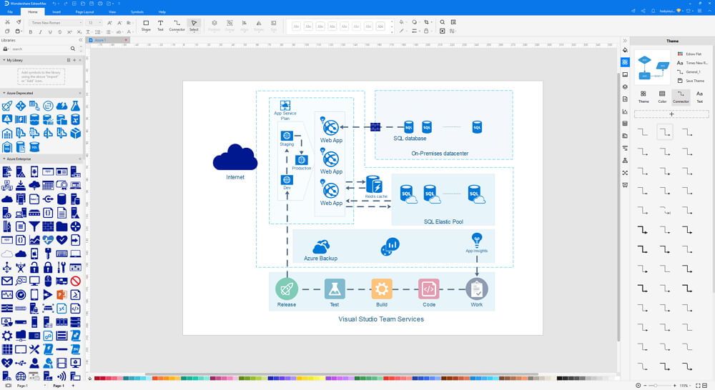Switch to the Page Layout tab
The width and height of the screenshot is (715, 390).
(x=85, y=12)
